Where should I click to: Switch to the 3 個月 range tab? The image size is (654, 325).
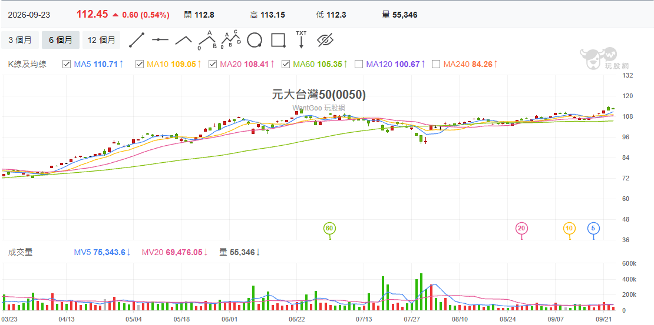click(x=20, y=40)
